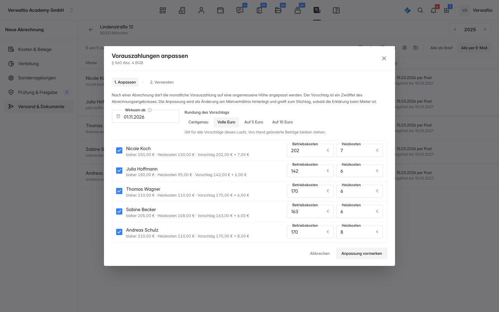
Task: Click Anpassung vormerken button
Action: [x=362, y=253]
